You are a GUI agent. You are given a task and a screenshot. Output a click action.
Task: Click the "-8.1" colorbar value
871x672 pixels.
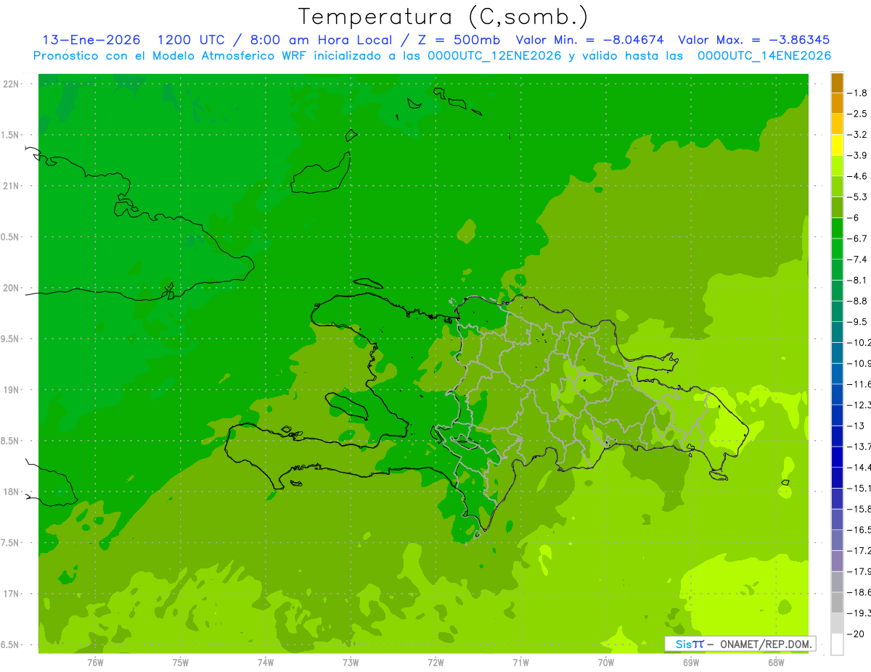(857, 280)
